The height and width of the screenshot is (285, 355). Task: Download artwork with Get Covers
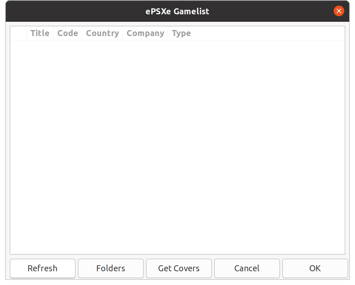[179, 268]
